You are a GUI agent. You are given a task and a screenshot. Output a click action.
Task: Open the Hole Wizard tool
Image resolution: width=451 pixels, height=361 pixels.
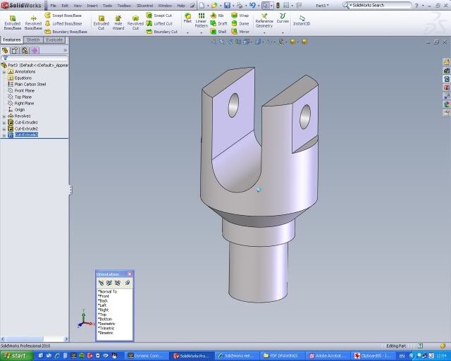[118, 23]
